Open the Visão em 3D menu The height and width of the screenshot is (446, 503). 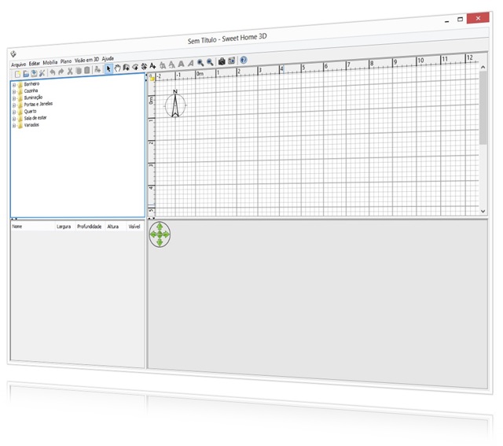[x=87, y=60]
